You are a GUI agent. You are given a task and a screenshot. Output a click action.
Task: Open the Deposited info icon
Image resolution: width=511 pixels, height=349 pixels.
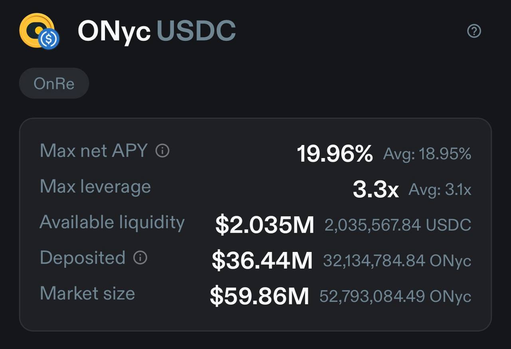[x=140, y=258]
